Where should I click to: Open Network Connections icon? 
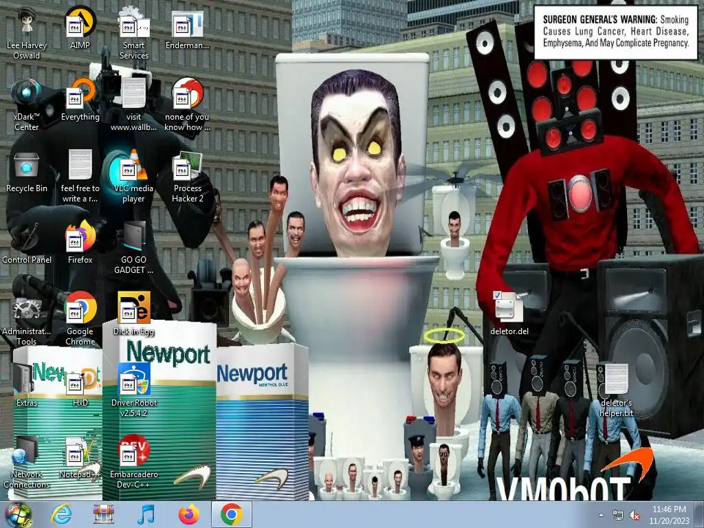27,461
